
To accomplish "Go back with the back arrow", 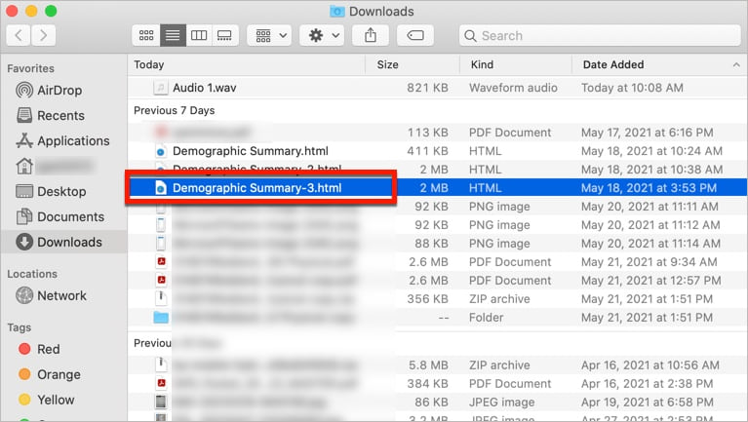I will pyautogui.click(x=19, y=35).
